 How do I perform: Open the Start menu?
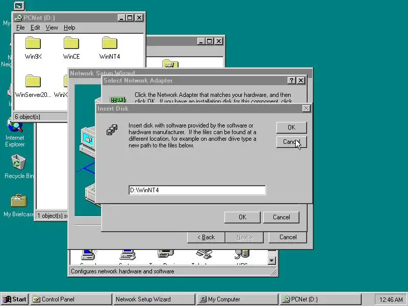pyautogui.click(x=15, y=299)
